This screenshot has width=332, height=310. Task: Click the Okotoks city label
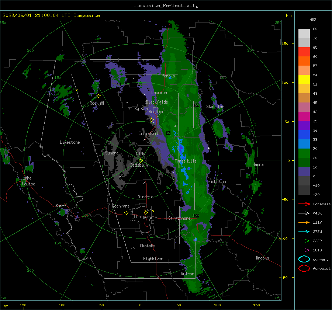click(x=148, y=246)
